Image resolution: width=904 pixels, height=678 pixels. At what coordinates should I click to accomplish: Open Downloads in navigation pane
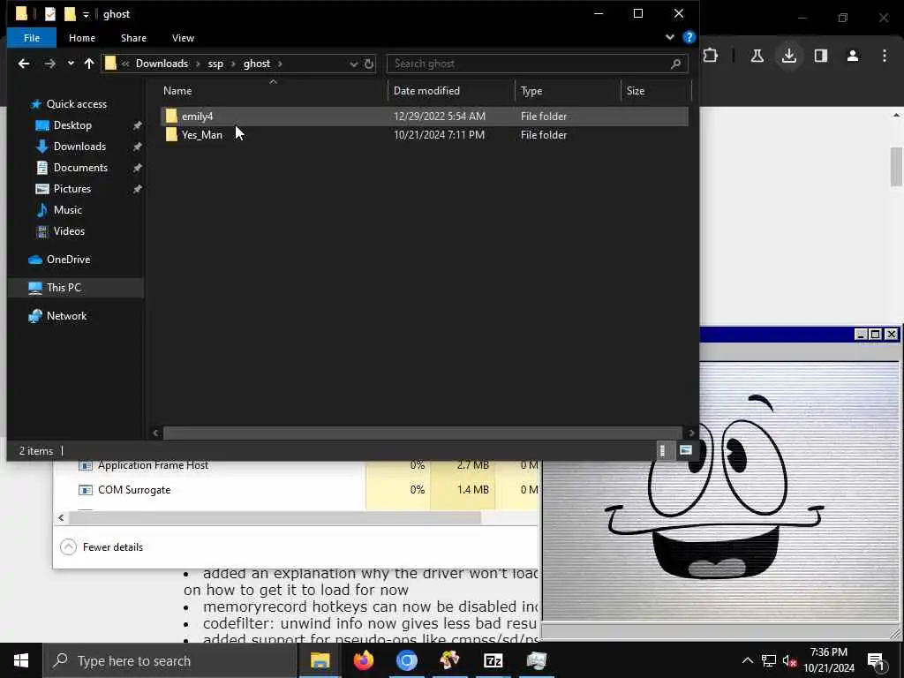[79, 147]
